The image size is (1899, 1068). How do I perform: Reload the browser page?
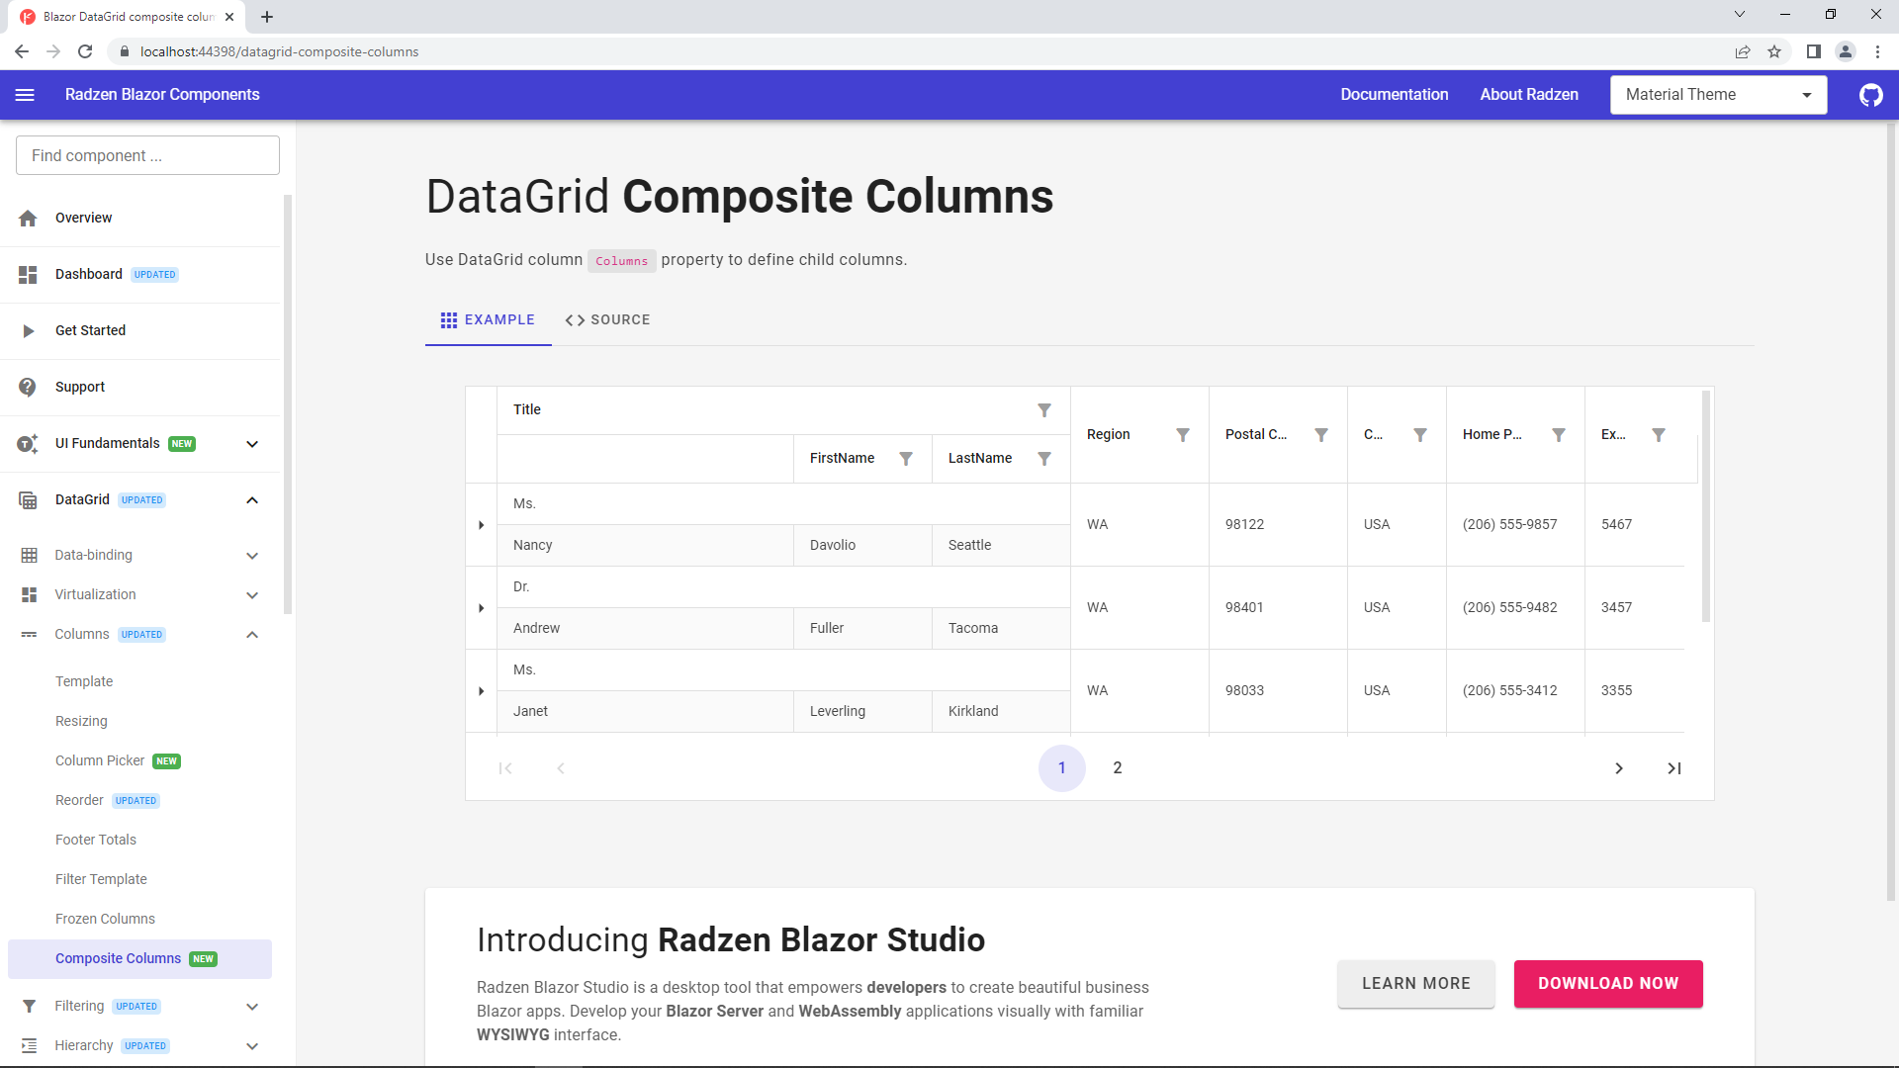coord(85,51)
